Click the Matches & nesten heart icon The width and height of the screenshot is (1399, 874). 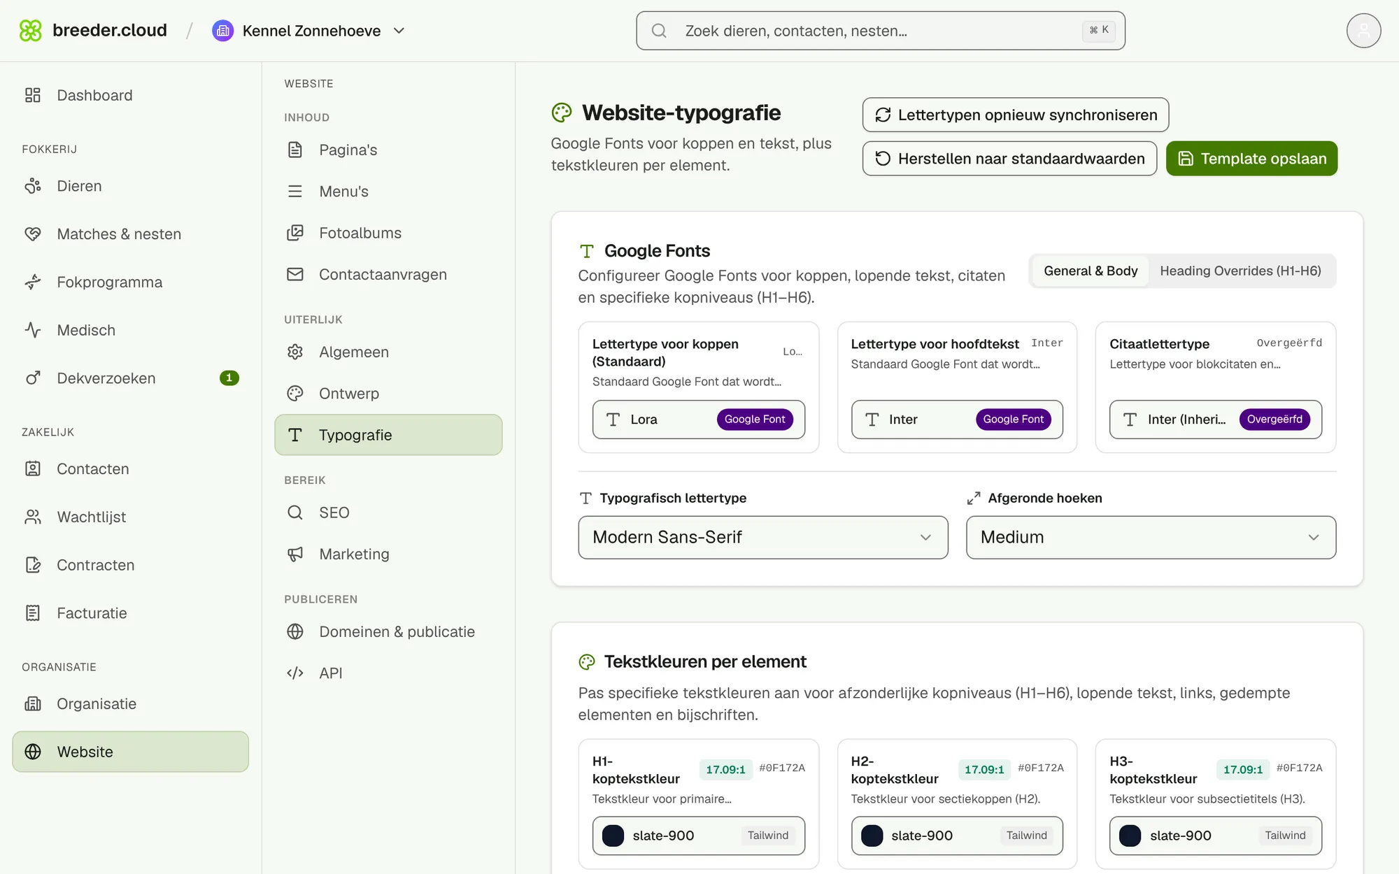[x=33, y=234]
